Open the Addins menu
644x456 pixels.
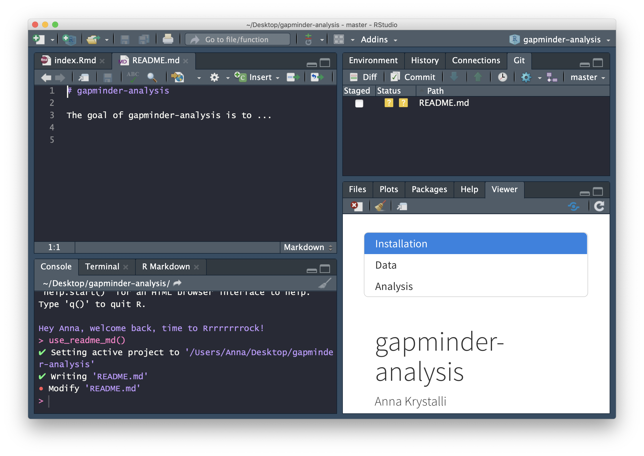tap(379, 39)
